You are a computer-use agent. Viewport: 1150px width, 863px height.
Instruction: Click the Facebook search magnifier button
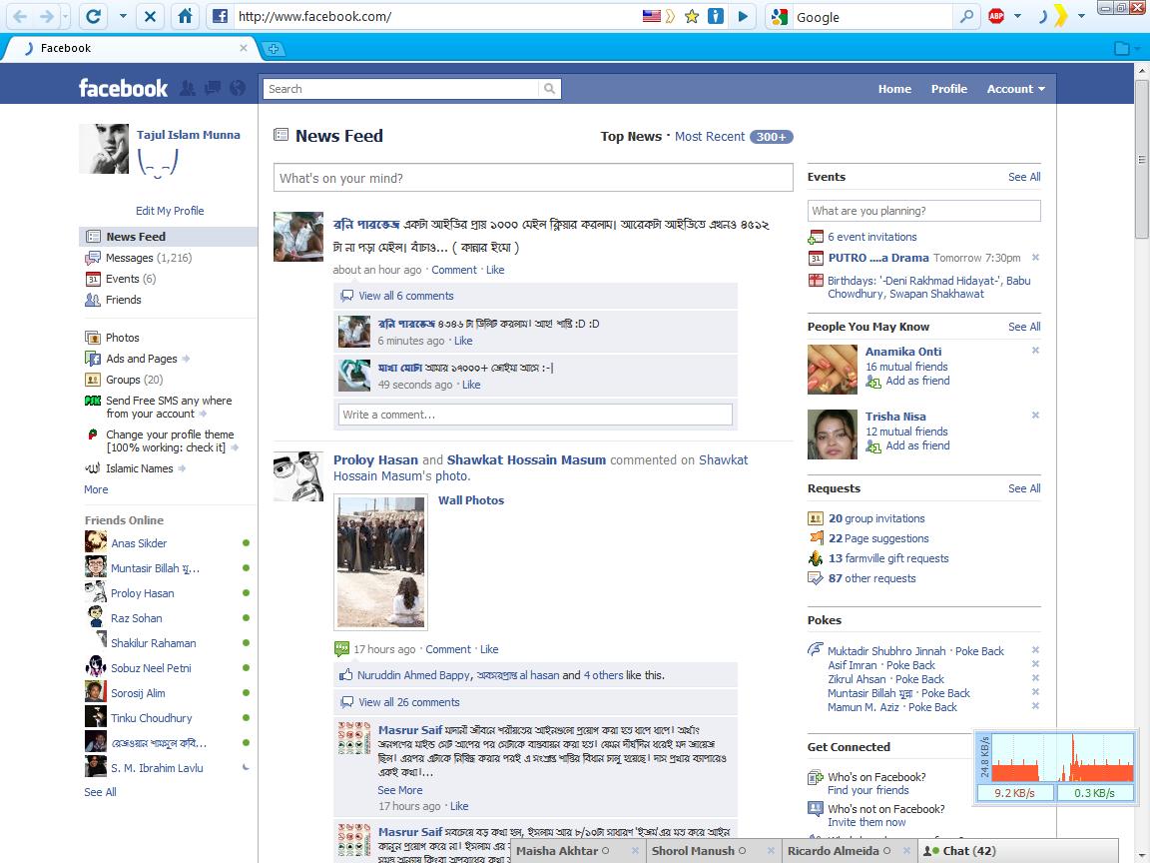click(549, 89)
